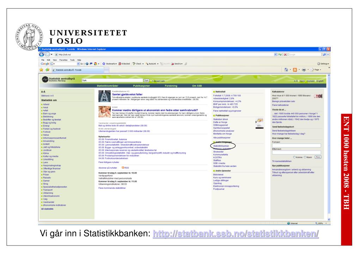Click the Send to icon
The height and width of the screenshot is (254, 361).
click(172, 64)
